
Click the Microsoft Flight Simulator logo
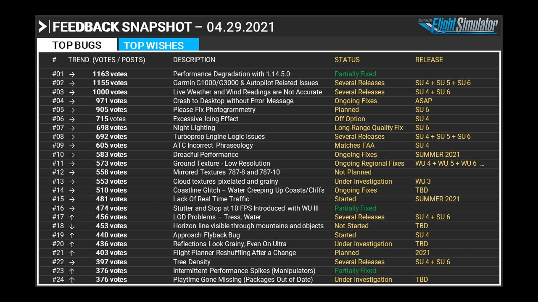[458, 26]
